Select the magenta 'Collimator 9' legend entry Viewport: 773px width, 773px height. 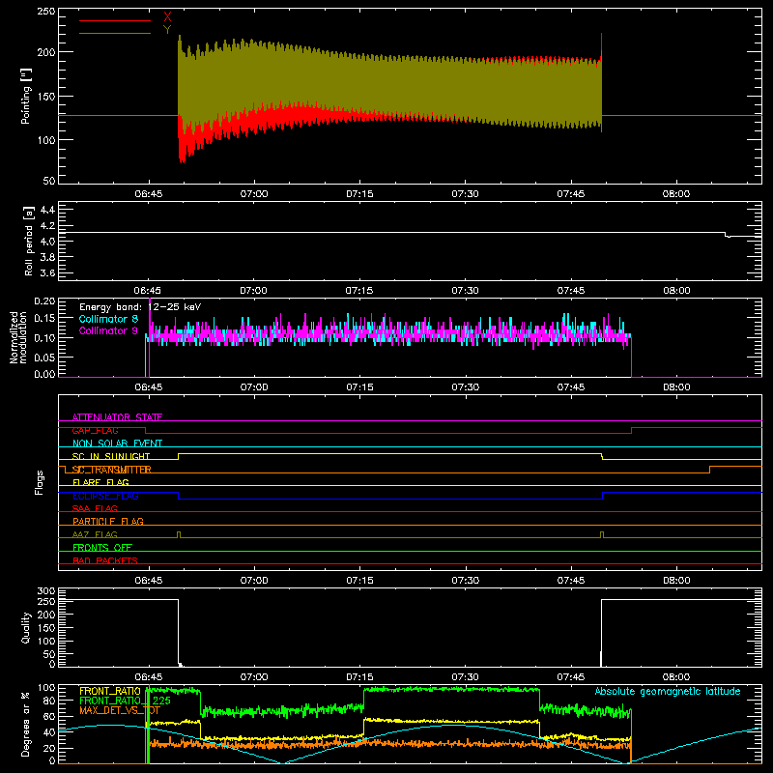108,330
